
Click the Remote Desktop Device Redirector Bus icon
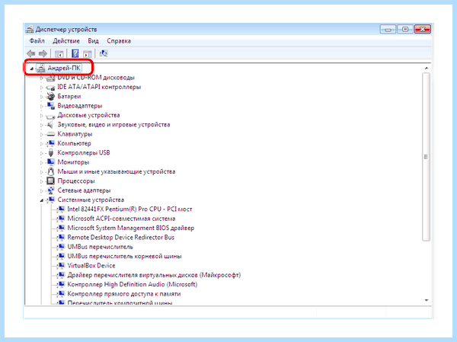pyautogui.click(x=61, y=238)
